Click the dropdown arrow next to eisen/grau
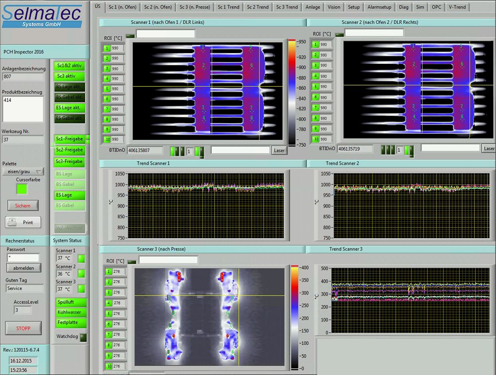 [x=39, y=171]
